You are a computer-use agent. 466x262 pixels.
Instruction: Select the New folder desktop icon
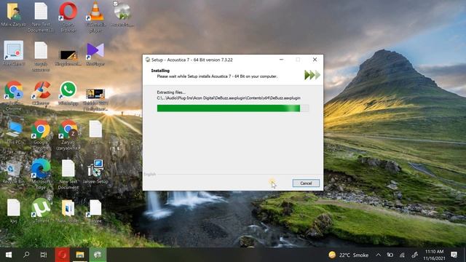pyautogui.click(x=68, y=211)
